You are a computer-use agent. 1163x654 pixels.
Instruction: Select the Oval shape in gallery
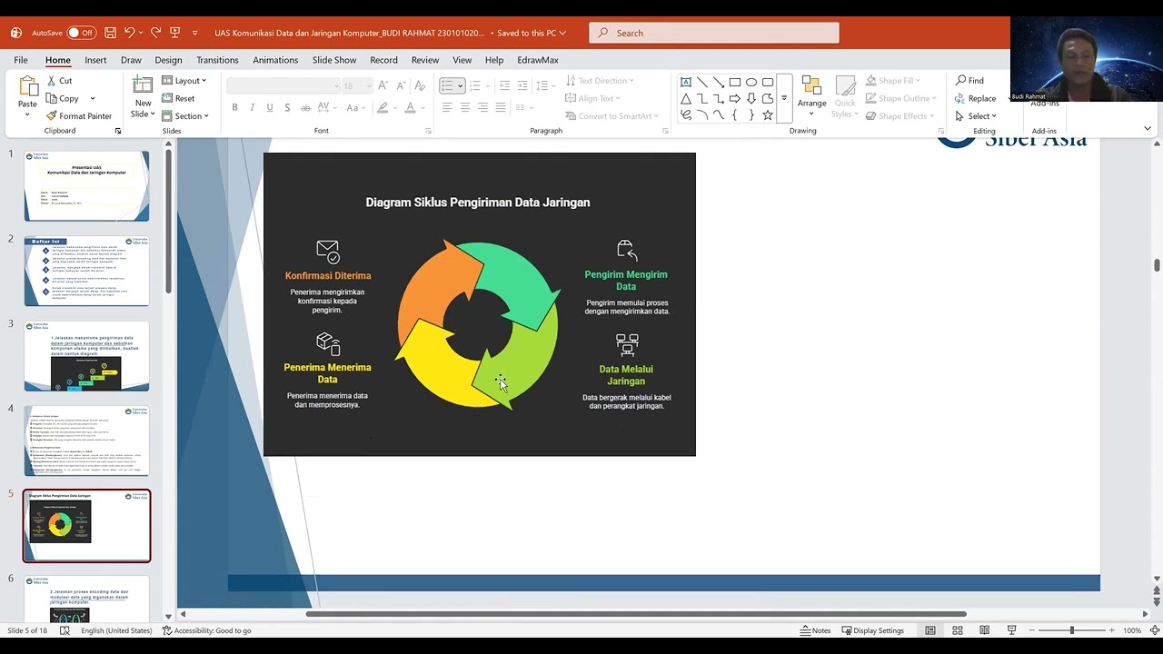(x=751, y=82)
